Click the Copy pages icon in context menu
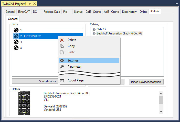This screenshot has width=180, height=122. click(x=62, y=46)
